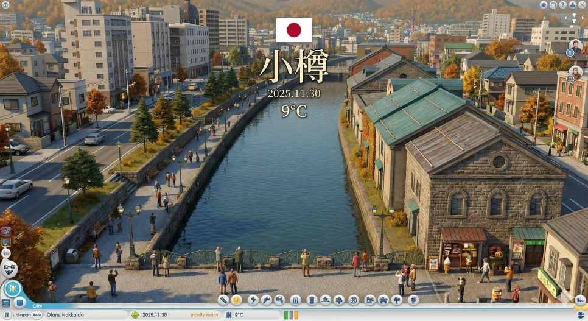Screen dimensions: 588x321
Task: Click the transit stop icon in toolbar
Action: pyautogui.click(x=369, y=300)
